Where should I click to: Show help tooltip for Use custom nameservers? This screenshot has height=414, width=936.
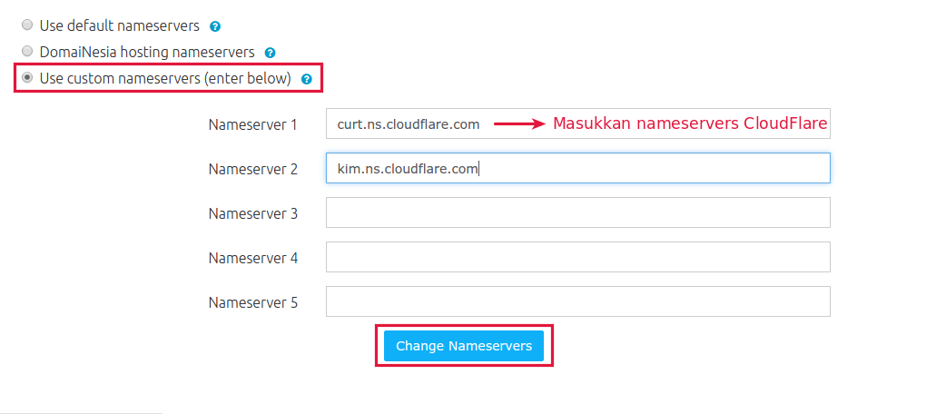coord(306,79)
